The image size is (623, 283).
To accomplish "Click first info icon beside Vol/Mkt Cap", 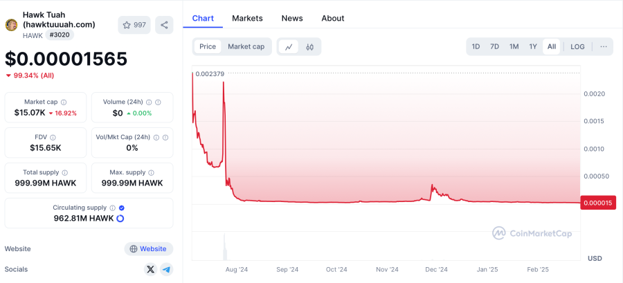I will point(156,137).
